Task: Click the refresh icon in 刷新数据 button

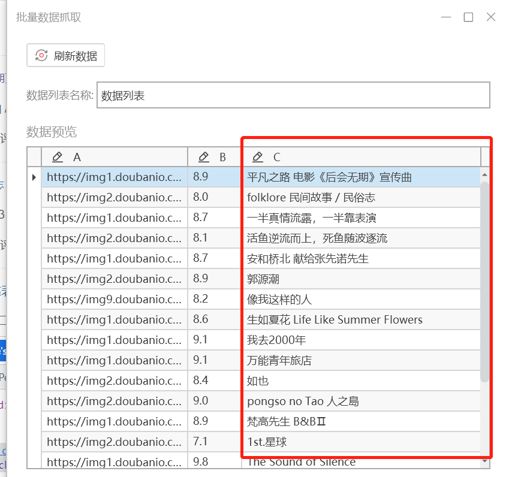Action: pos(41,56)
